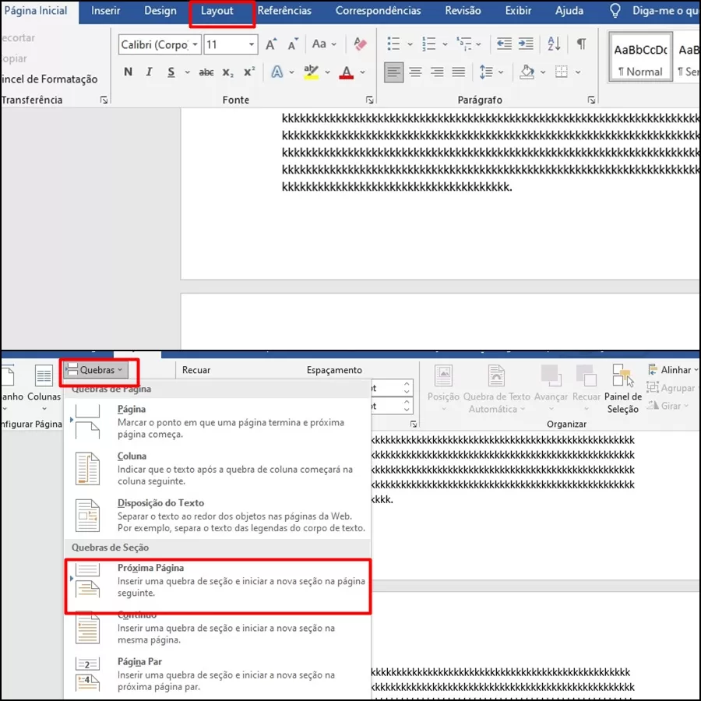Click the line spacing icon
The width and height of the screenshot is (701, 701).
pyautogui.click(x=486, y=72)
